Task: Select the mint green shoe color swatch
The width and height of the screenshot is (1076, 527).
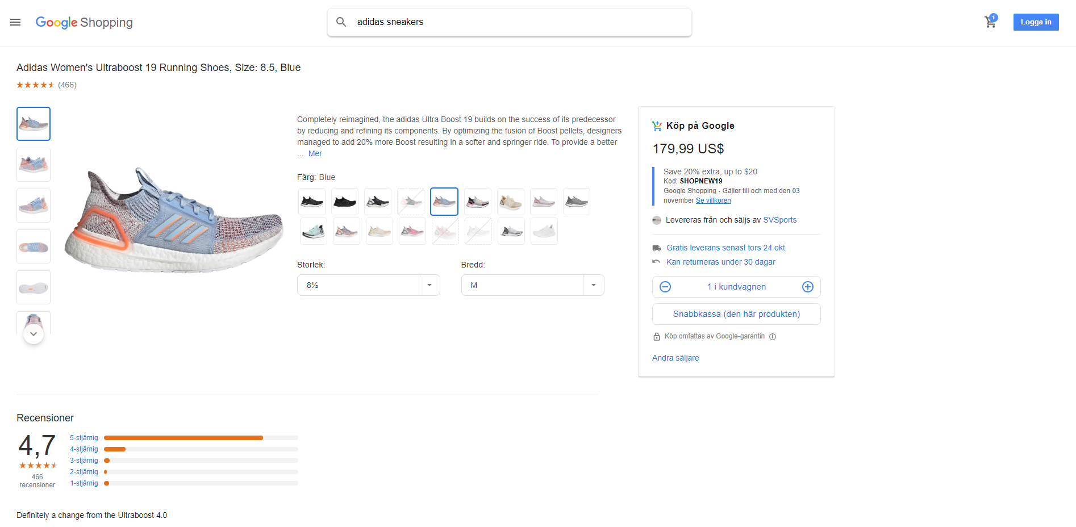Action: [x=314, y=231]
